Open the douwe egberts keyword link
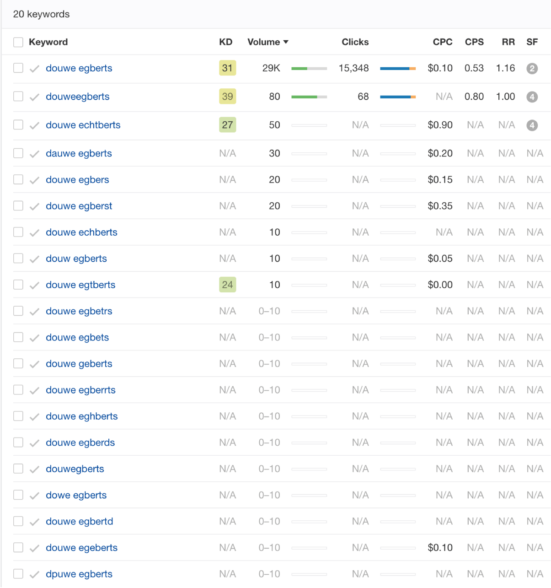Viewport: 551px width, 588px height. 79,68
